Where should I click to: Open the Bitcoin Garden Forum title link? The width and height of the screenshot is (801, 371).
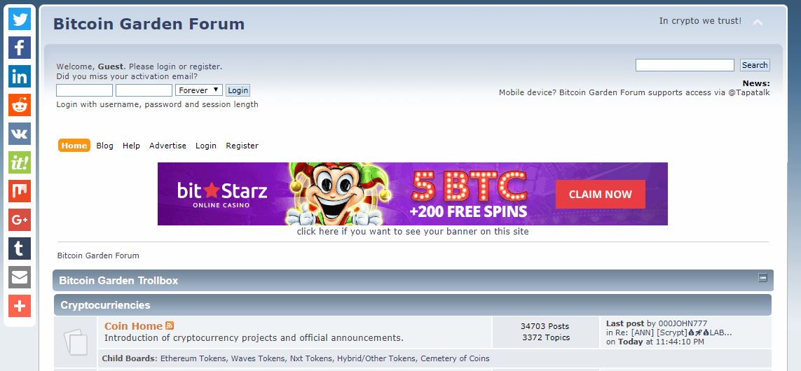149,24
